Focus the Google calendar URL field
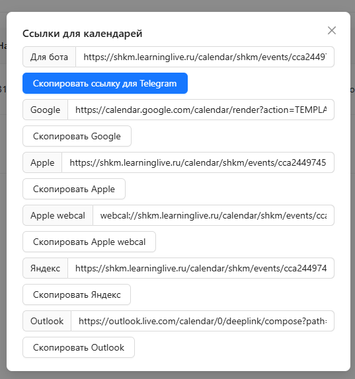Screen dimensions: 355x379 coord(201,110)
